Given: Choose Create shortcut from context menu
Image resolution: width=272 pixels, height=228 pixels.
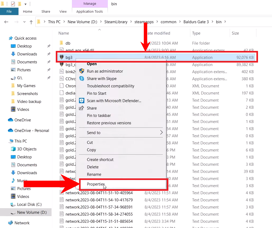Looking at the screenshot, I should point(100,160).
